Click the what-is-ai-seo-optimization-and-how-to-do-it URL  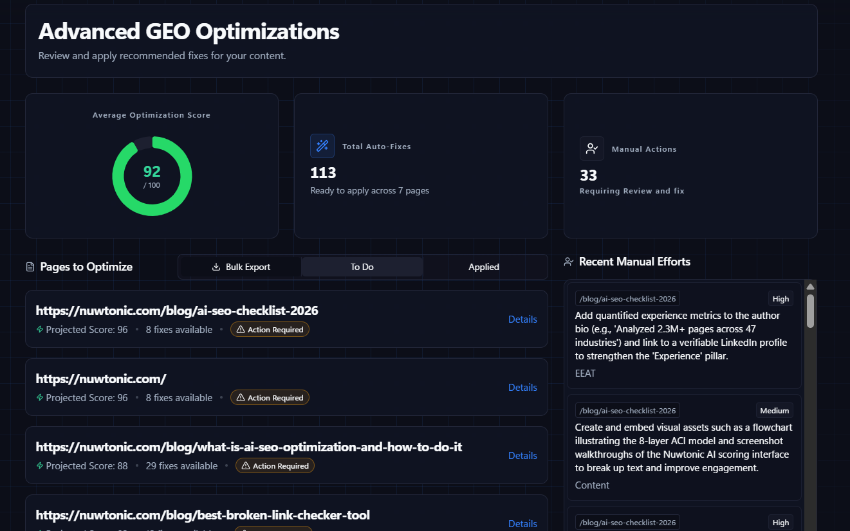point(249,447)
